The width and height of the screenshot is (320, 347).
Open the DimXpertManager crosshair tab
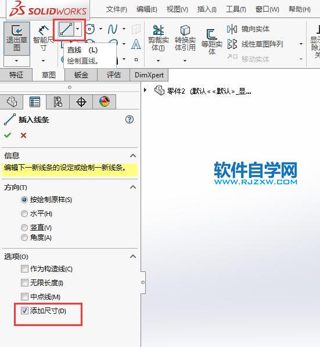(x=81, y=102)
